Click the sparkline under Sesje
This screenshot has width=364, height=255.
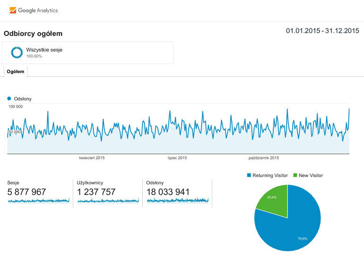(39, 201)
